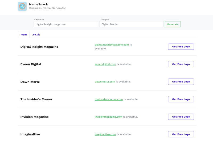Open invisionmagazine.com domain link
The width and height of the screenshot is (213, 141).
tap(108, 117)
